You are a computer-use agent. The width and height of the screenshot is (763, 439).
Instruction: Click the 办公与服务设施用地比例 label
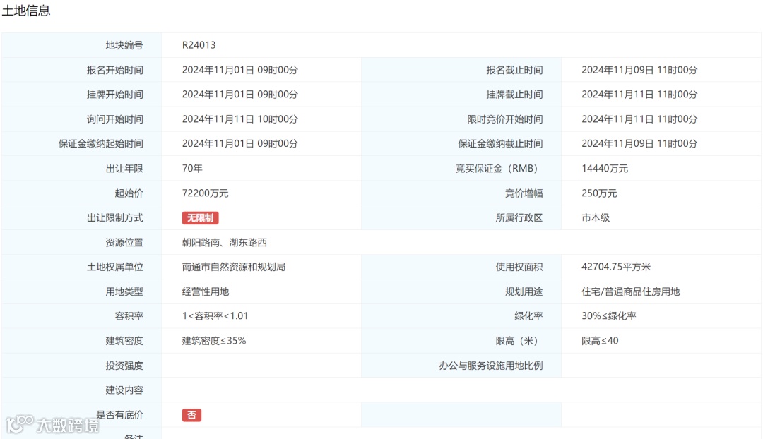pyautogui.click(x=491, y=366)
